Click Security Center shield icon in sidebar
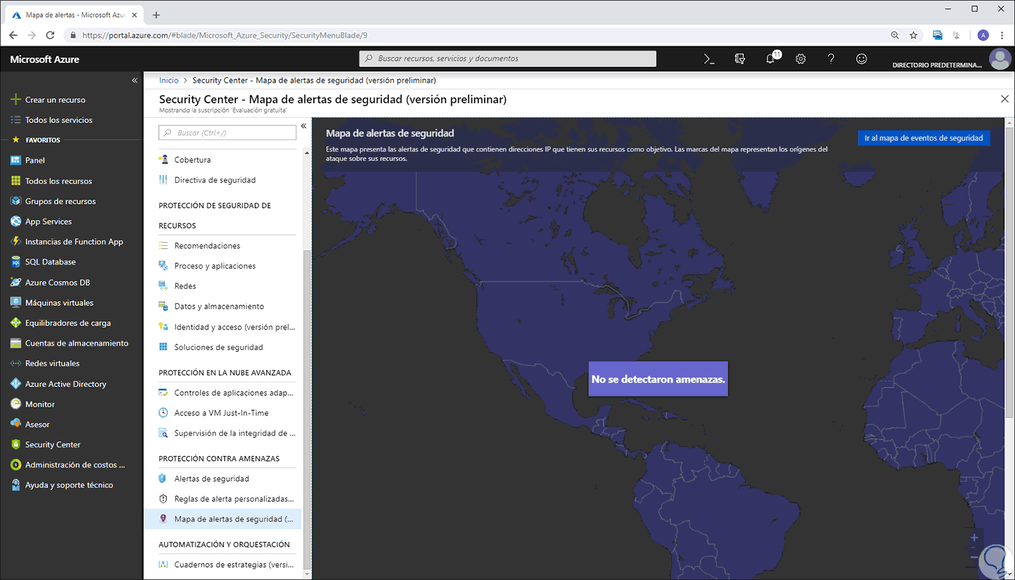1015x580 pixels. tap(16, 445)
